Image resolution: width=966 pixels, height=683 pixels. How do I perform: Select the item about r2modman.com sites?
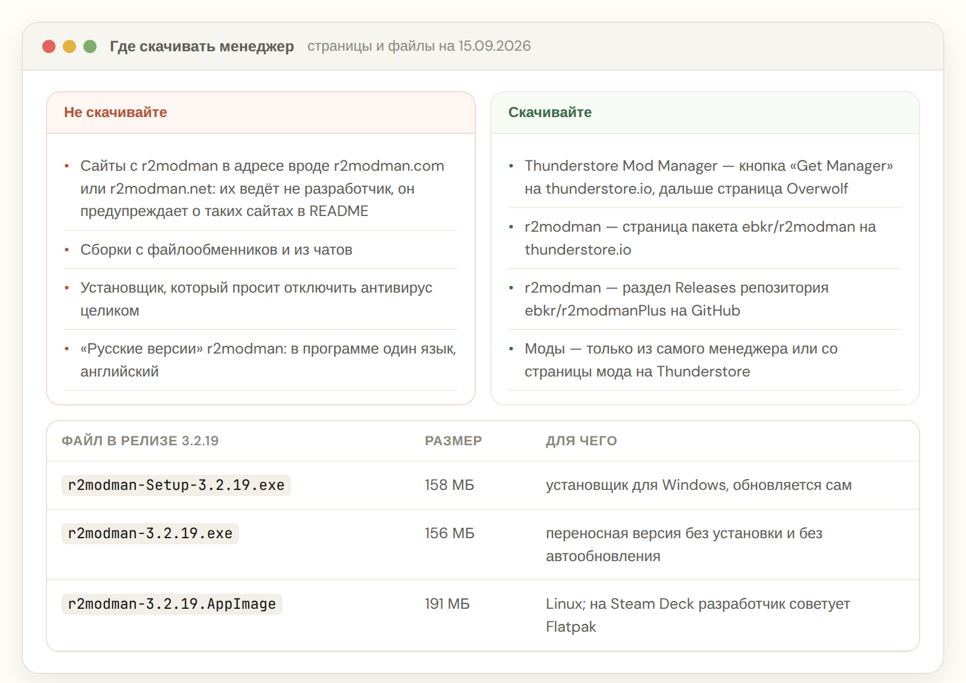click(x=261, y=188)
